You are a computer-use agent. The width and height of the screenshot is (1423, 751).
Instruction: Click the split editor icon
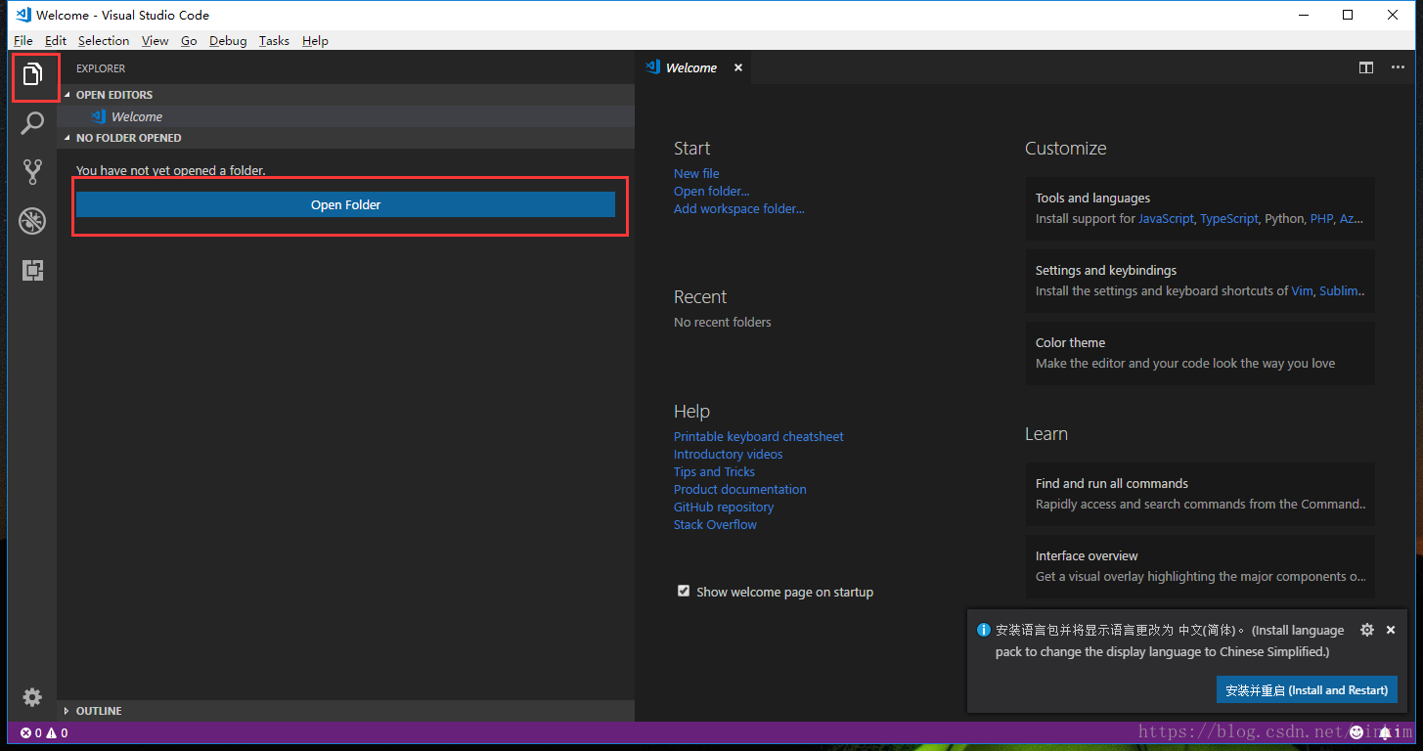click(1366, 67)
